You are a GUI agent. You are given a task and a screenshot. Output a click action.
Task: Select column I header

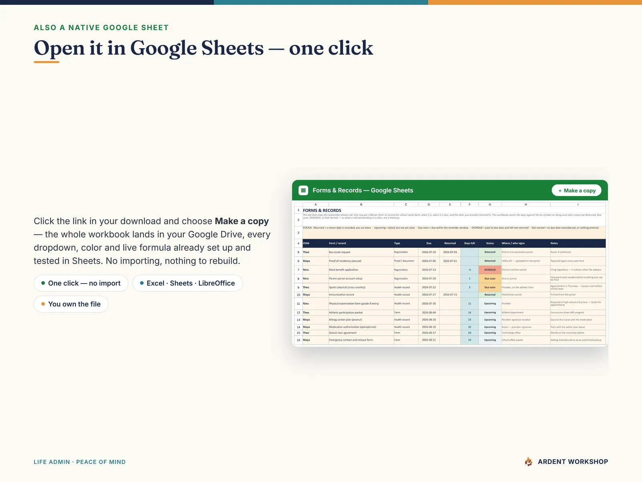pos(578,204)
